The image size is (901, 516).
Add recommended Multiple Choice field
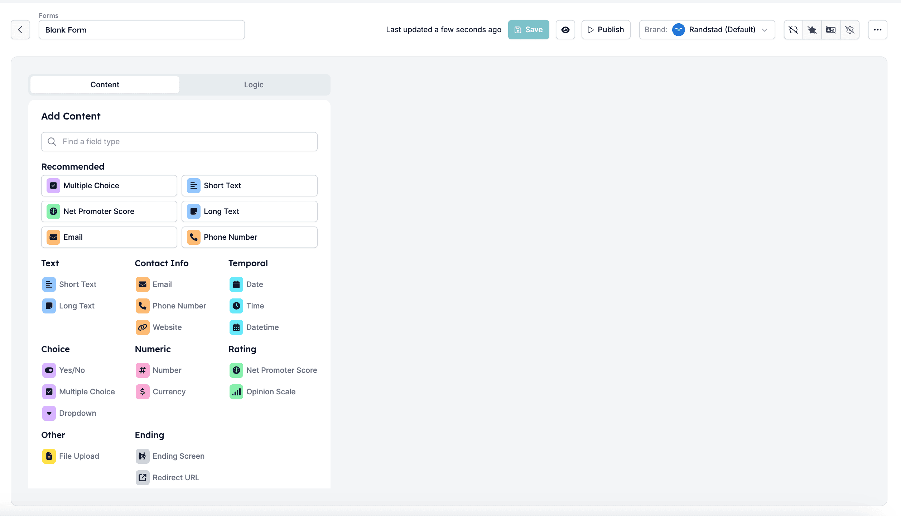click(109, 186)
